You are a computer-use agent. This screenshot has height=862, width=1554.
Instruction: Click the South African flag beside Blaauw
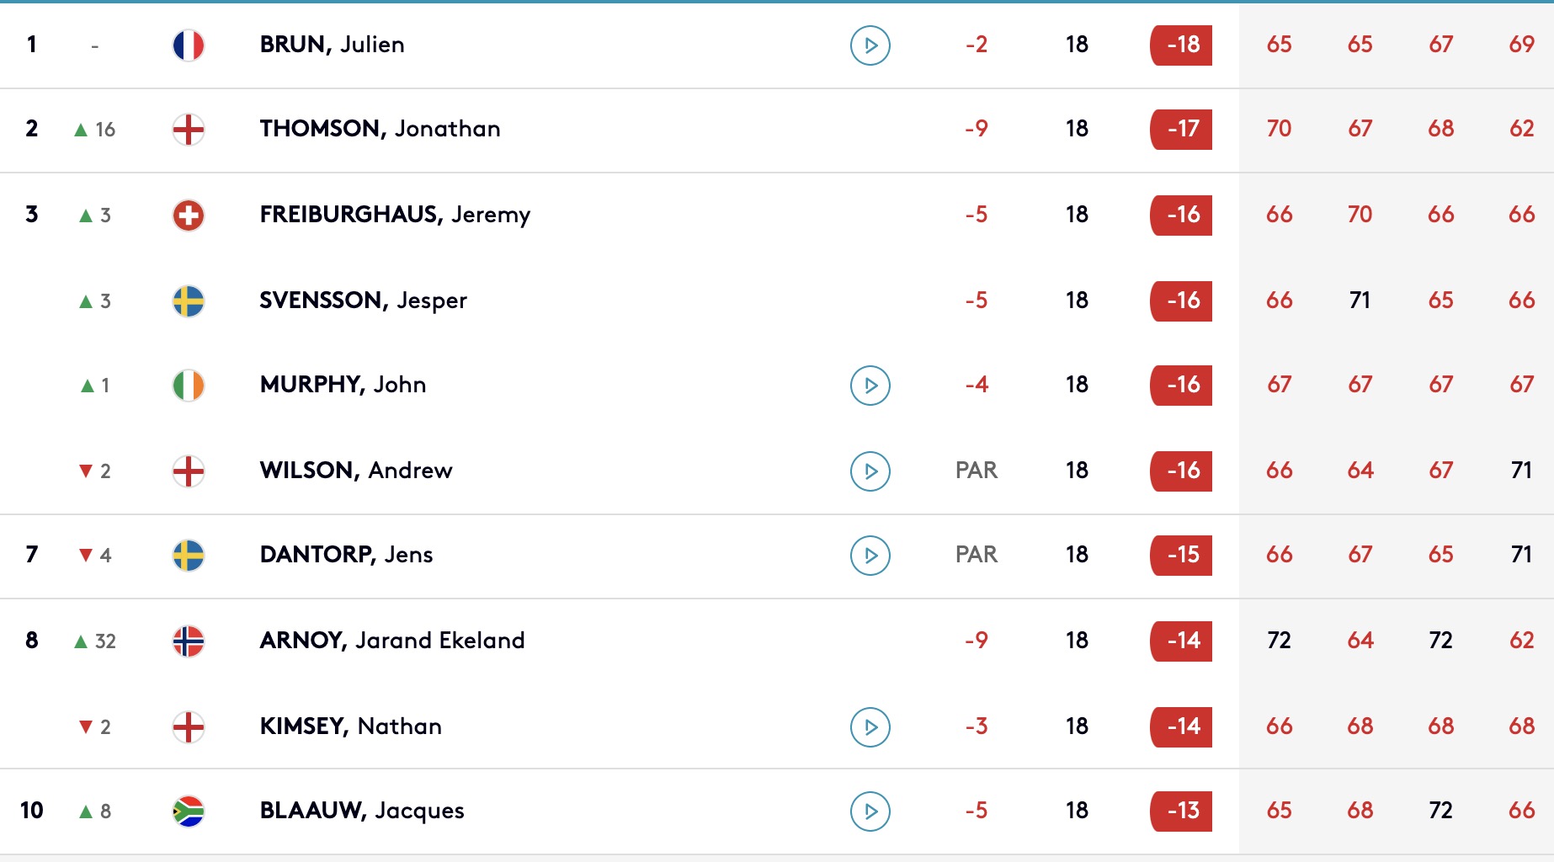pyautogui.click(x=189, y=811)
